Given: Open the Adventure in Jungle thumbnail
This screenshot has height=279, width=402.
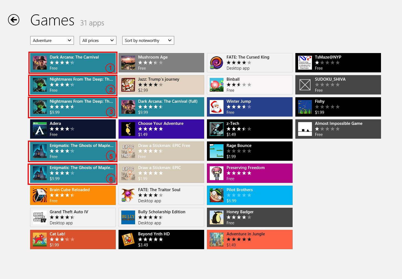Looking at the screenshot, I should coord(216,239).
